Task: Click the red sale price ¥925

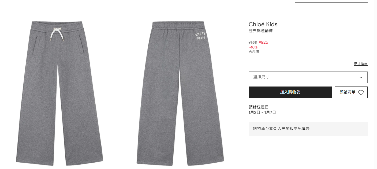Action: click(x=263, y=42)
